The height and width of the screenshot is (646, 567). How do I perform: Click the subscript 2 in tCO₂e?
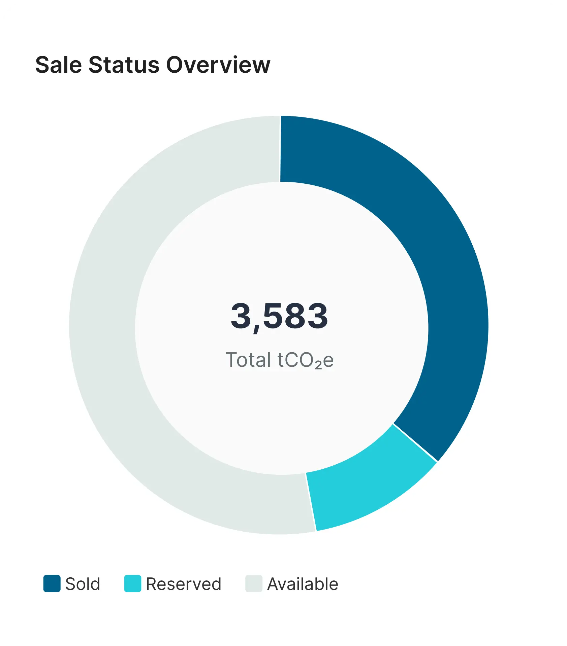(x=318, y=366)
